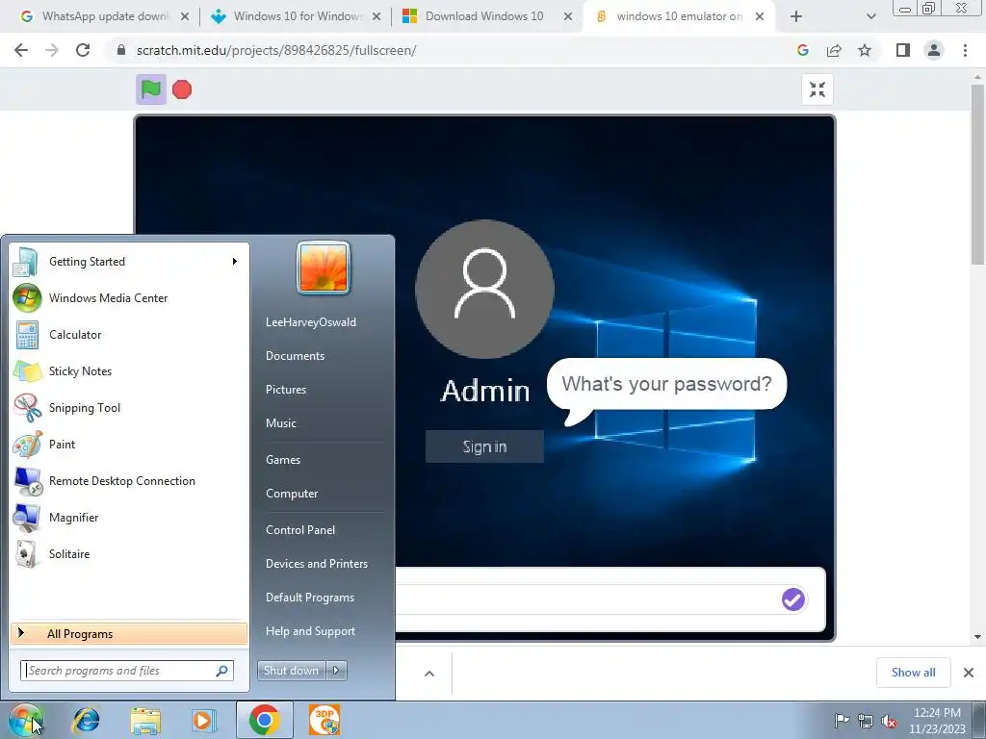Open the tab search chevron dropdown
The width and height of the screenshot is (986, 739).
(870, 16)
